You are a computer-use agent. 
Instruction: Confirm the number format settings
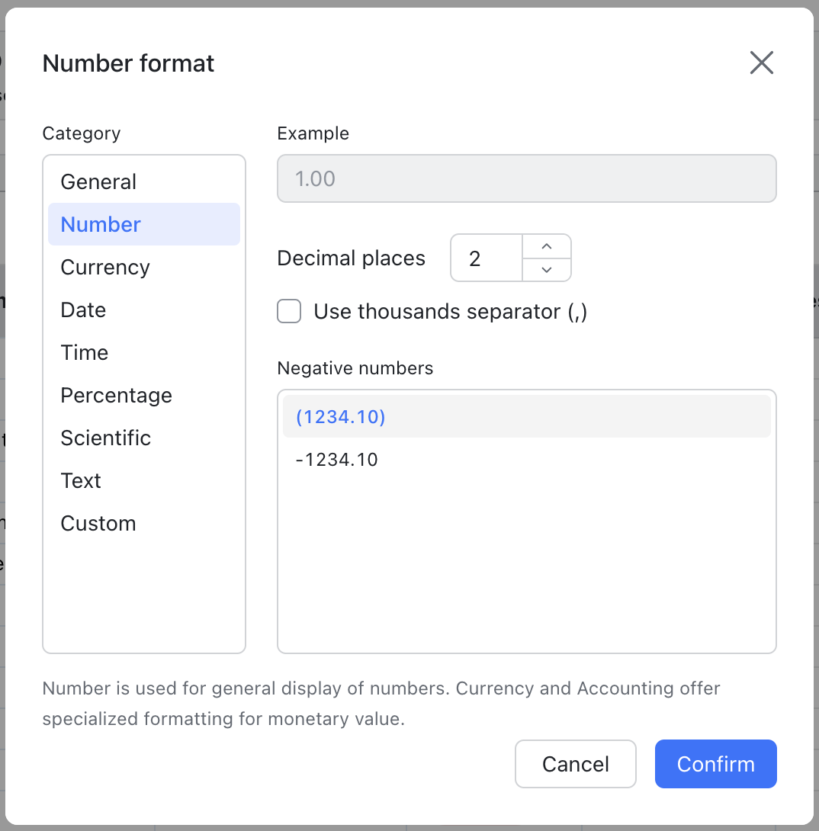715,764
